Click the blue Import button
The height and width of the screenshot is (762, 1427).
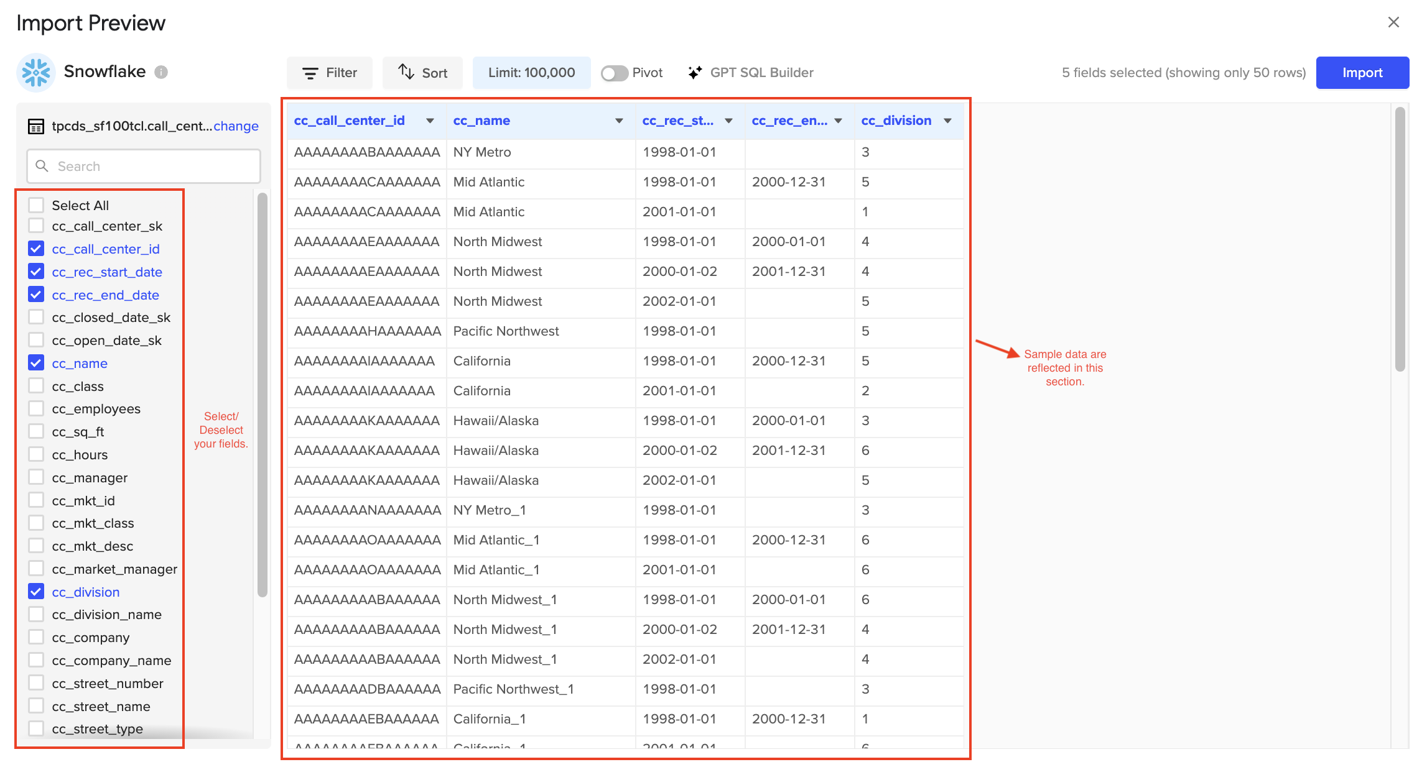coord(1362,73)
